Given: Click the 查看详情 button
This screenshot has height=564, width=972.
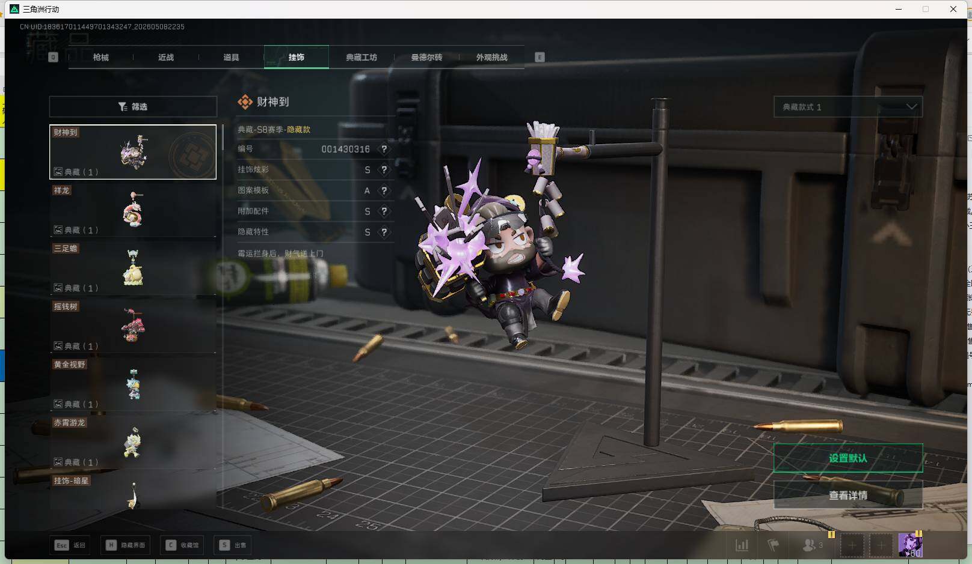Looking at the screenshot, I should pos(848,496).
